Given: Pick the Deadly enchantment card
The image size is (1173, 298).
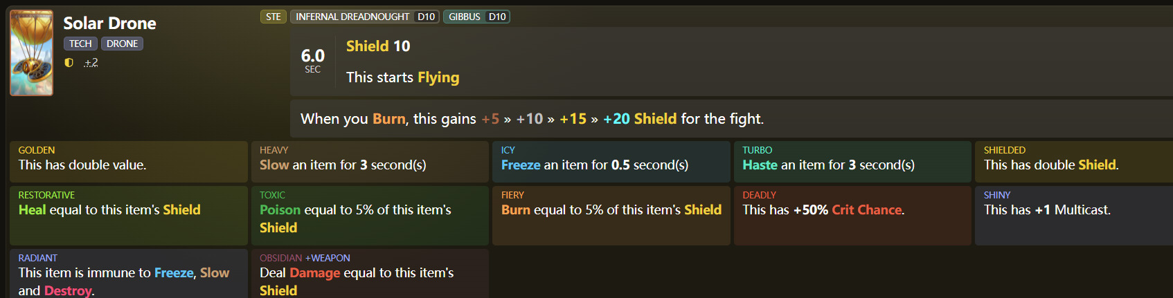Looking at the screenshot, I should click(852, 215).
